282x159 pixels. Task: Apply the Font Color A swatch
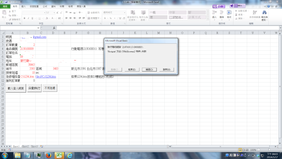pyautogui.click(x=52, y=18)
